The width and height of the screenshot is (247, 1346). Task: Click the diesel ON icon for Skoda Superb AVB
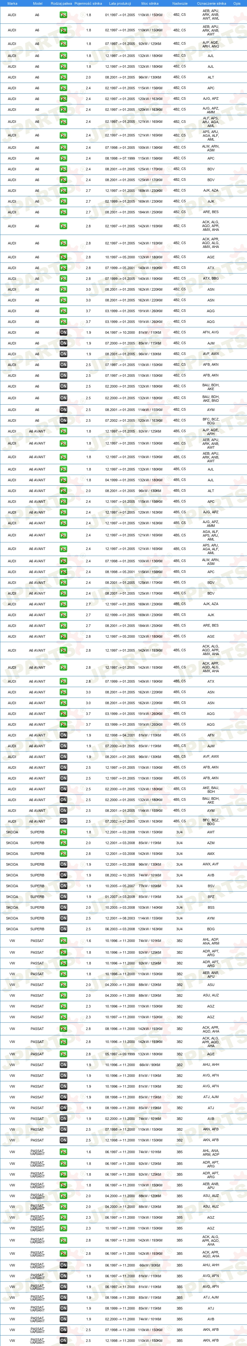[63, 875]
